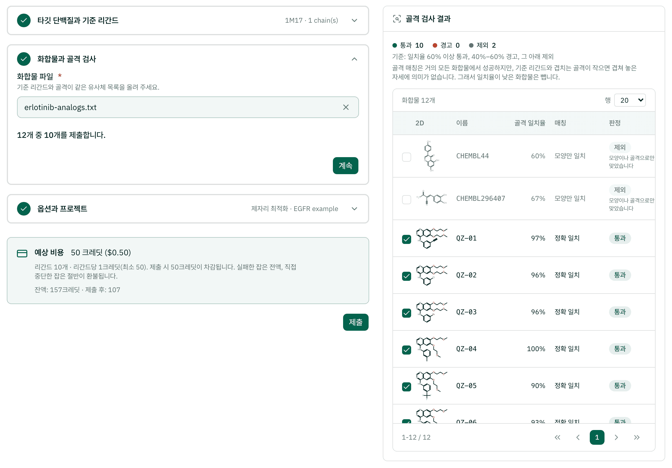Image resolution: width=672 pixels, height=468 pixels.
Task: Click the erlotinib-analogs.txt file field
Action: tap(188, 107)
